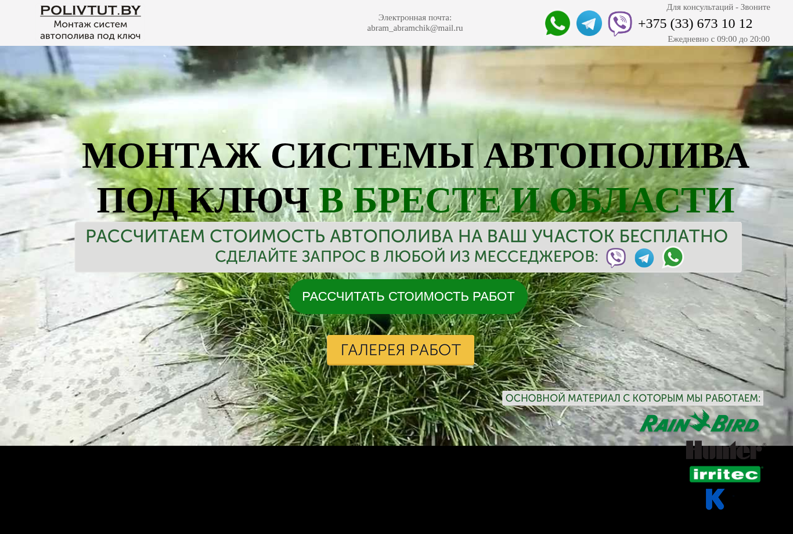Open the ГАЛЕРЕЯ РАБОТ button
Screen dimensions: 793x534
click(x=401, y=350)
